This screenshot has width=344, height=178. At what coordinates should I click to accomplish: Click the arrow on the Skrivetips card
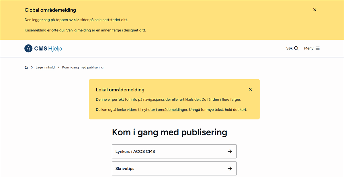[x=230, y=169]
